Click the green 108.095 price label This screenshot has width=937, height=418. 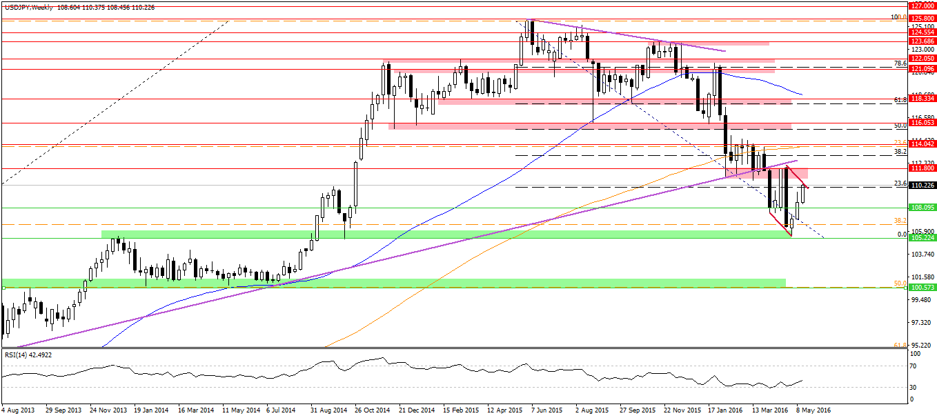click(x=923, y=207)
